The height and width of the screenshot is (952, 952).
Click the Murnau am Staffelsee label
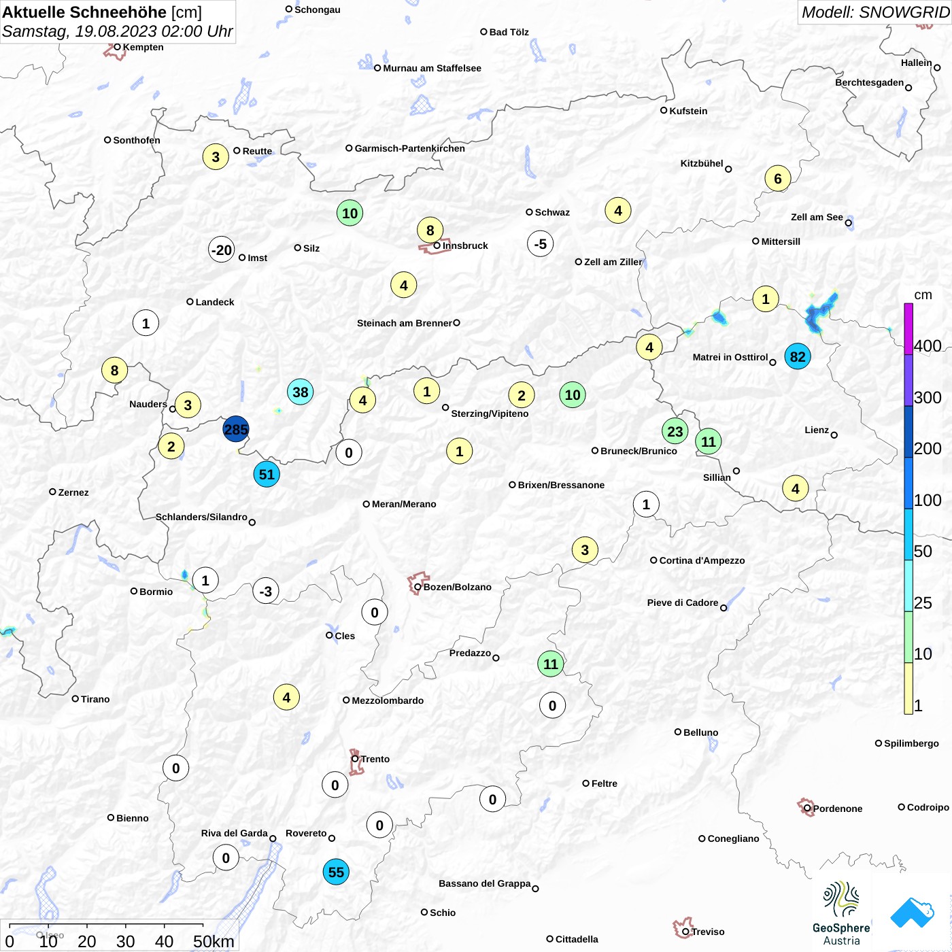(x=432, y=68)
